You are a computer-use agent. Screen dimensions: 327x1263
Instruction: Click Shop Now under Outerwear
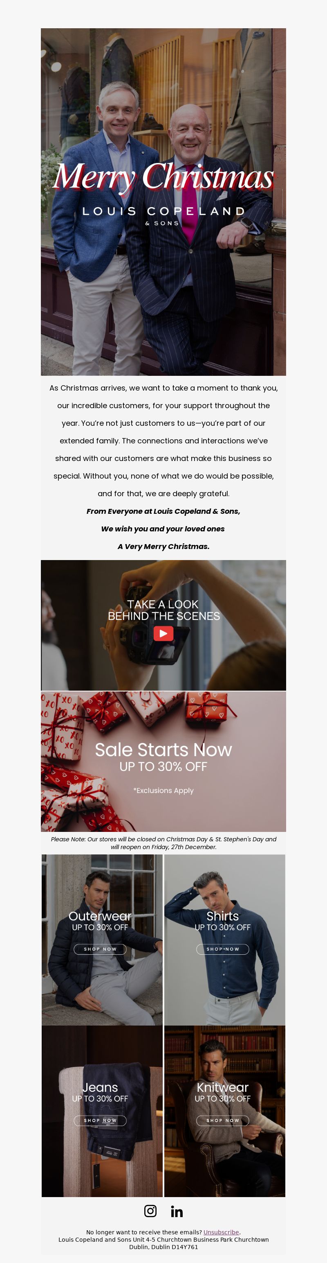(x=100, y=949)
